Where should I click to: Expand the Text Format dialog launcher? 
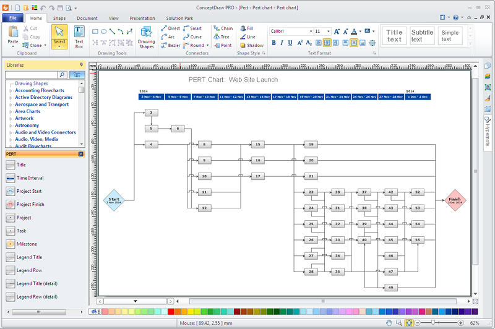click(374, 53)
